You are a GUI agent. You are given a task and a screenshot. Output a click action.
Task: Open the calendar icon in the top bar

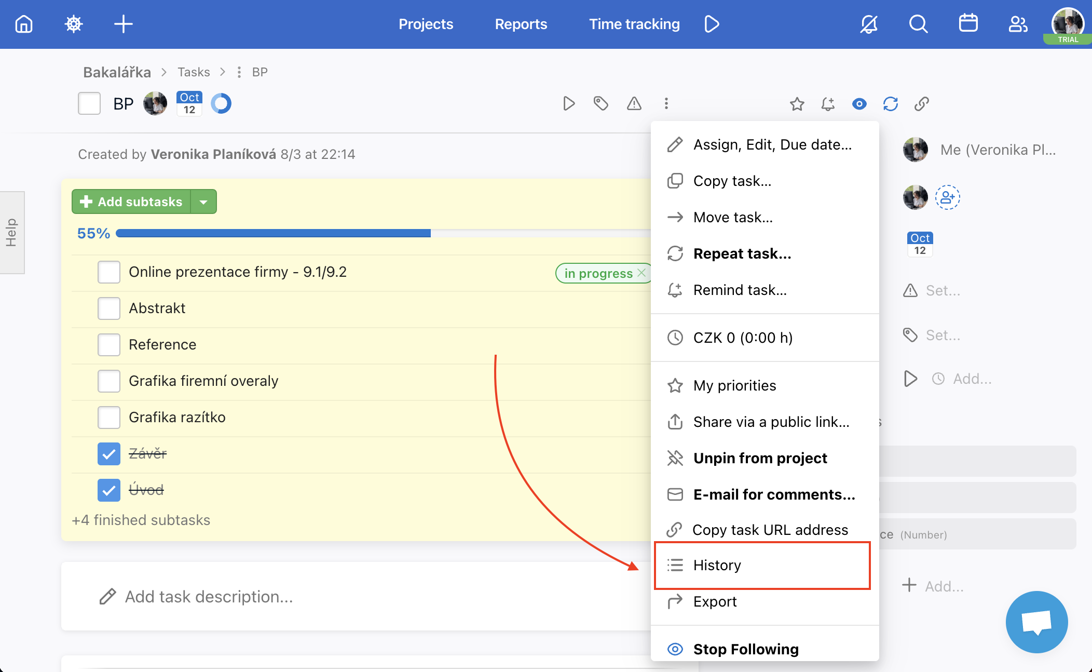pyautogui.click(x=968, y=24)
